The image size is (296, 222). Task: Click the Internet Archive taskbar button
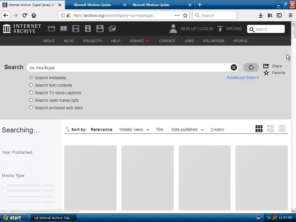pos(53,218)
